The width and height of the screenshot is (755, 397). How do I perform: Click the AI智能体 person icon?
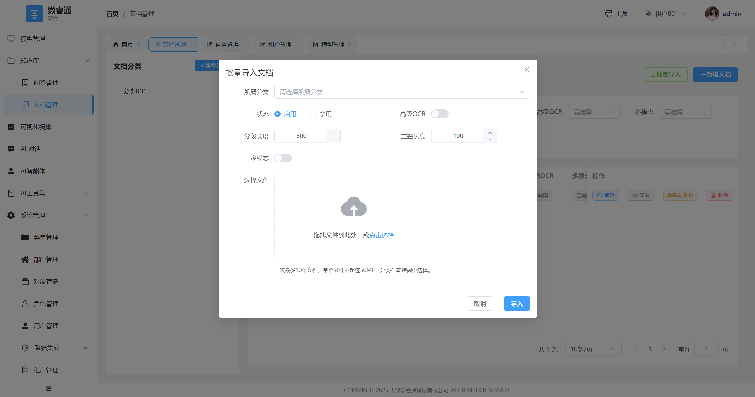click(x=11, y=171)
